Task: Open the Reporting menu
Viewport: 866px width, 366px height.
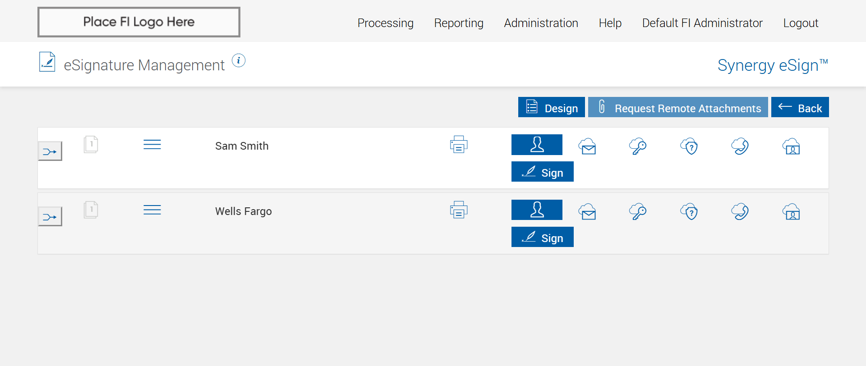Action: pos(459,23)
